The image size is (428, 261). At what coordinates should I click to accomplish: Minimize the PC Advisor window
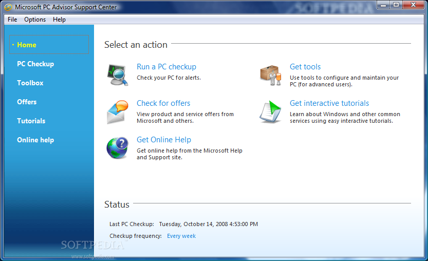[383, 5]
